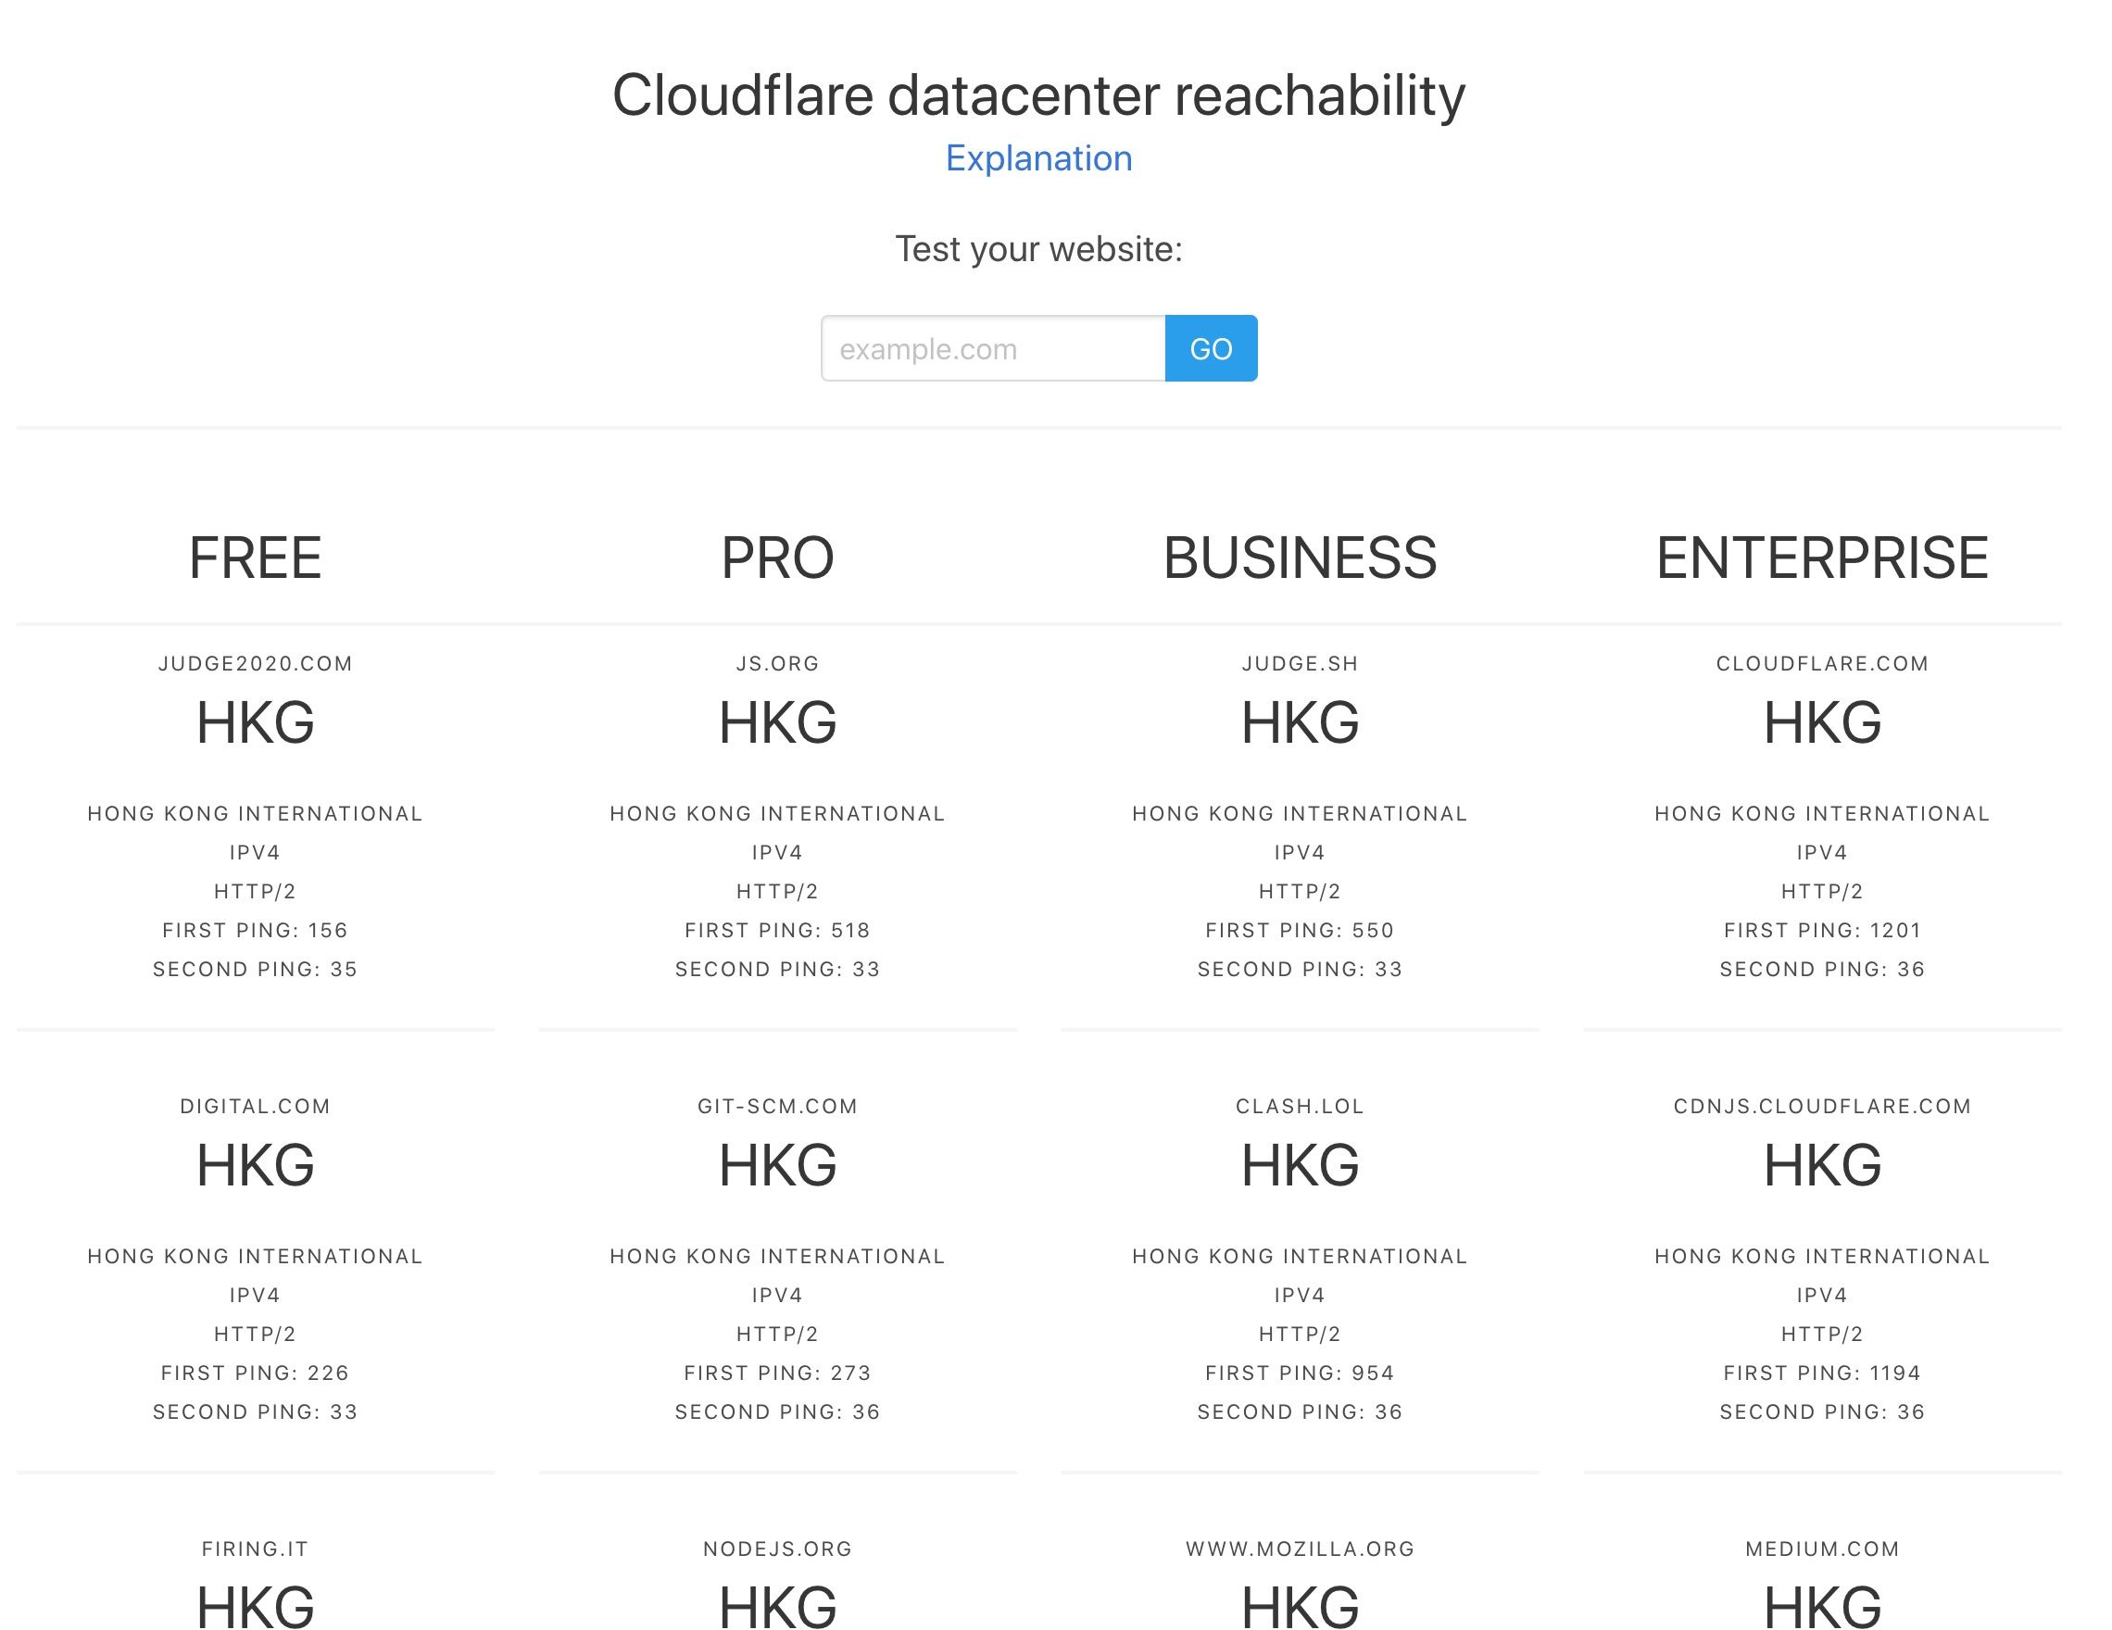Click the ENTERPRISE column heading

click(x=1823, y=558)
